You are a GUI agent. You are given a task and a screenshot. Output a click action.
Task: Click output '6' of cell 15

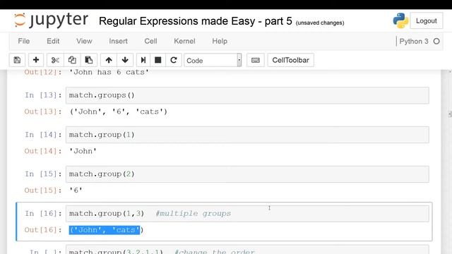76,190
